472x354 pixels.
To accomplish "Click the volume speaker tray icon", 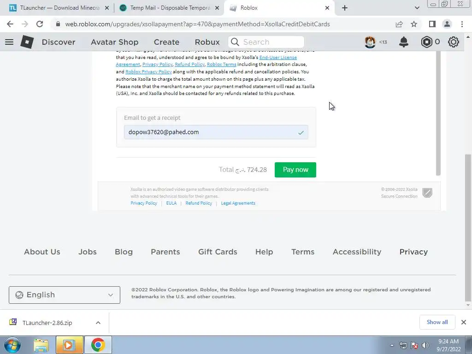I will tap(425, 345).
